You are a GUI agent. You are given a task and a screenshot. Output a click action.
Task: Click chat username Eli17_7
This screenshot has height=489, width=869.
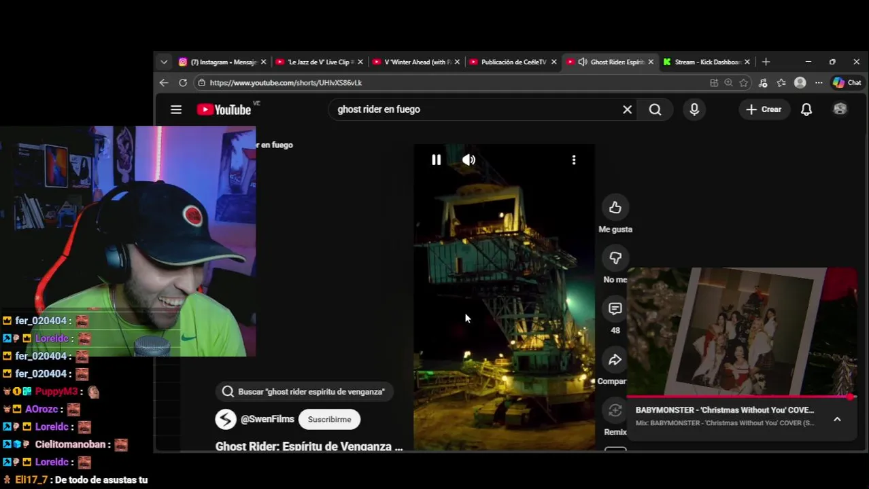[x=31, y=479]
